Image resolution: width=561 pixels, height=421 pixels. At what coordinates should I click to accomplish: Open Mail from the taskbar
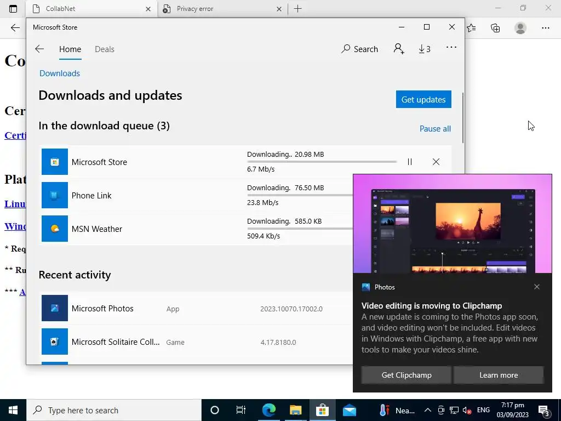(349, 410)
